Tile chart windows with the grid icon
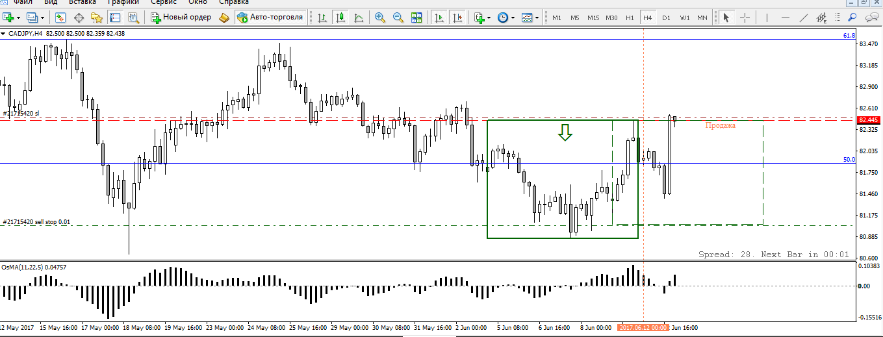Image resolution: width=883 pixels, height=337 pixels. pyautogui.click(x=416, y=18)
